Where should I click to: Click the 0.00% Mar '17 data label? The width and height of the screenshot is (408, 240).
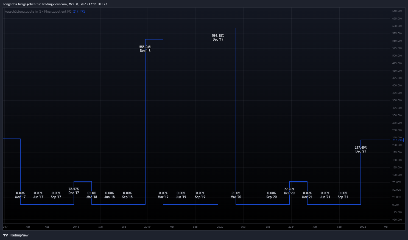coord(20,195)
